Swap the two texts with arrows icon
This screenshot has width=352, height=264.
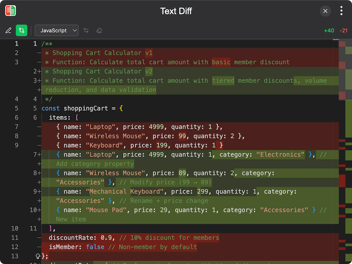pyautogui.click(x=86, y=30)
